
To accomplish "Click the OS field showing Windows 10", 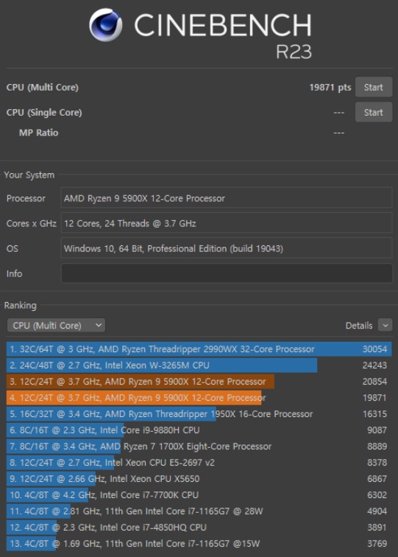I will click(227, 248).
